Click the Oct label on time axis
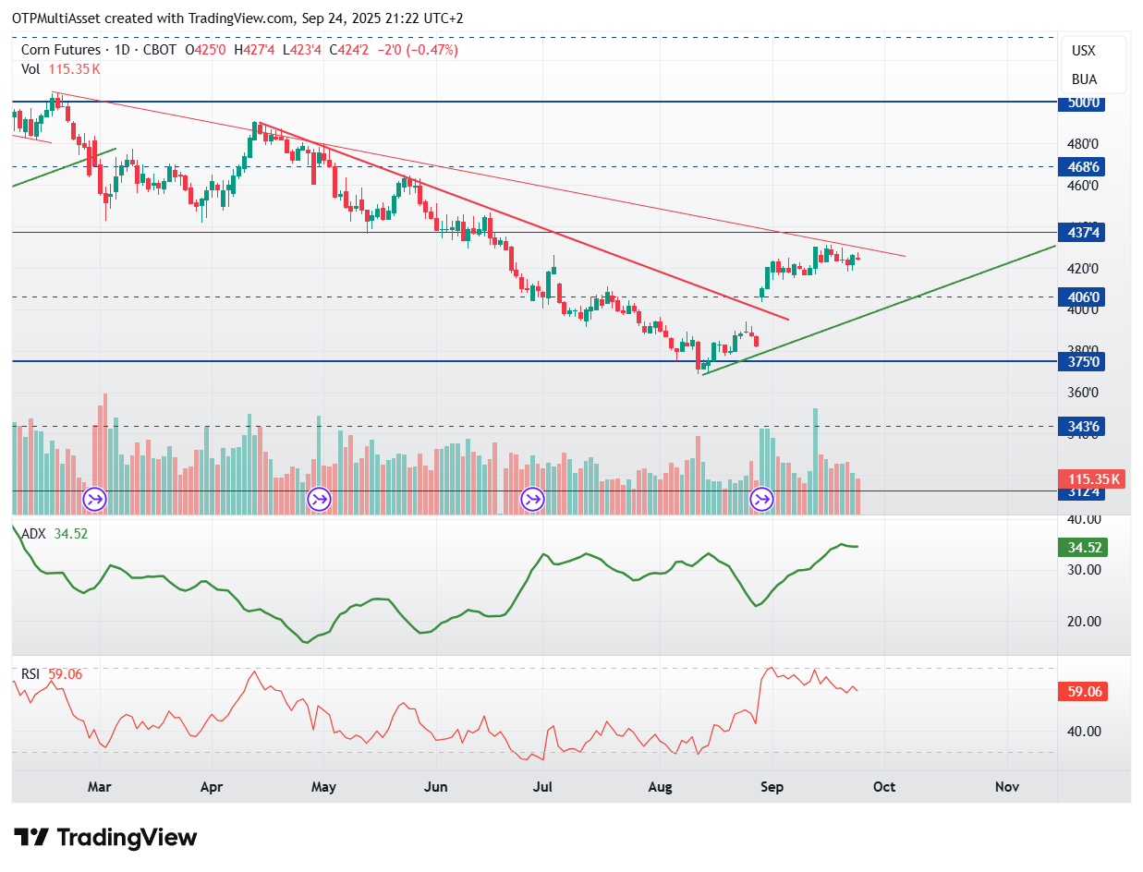 (x=884, y=787)
